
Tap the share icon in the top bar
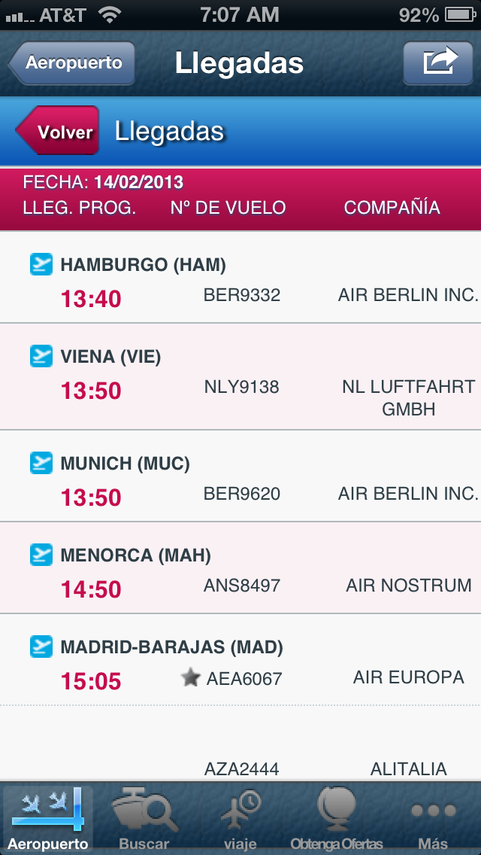point(438,62)
